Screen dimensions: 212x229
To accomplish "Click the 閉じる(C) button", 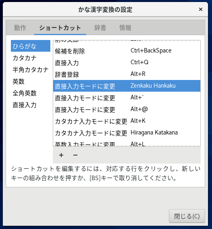I will (x=187, y=216).
